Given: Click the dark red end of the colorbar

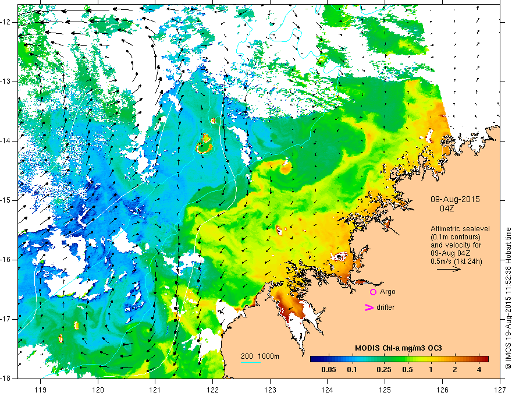Looking at the screenshot, I should click(485, 359).
